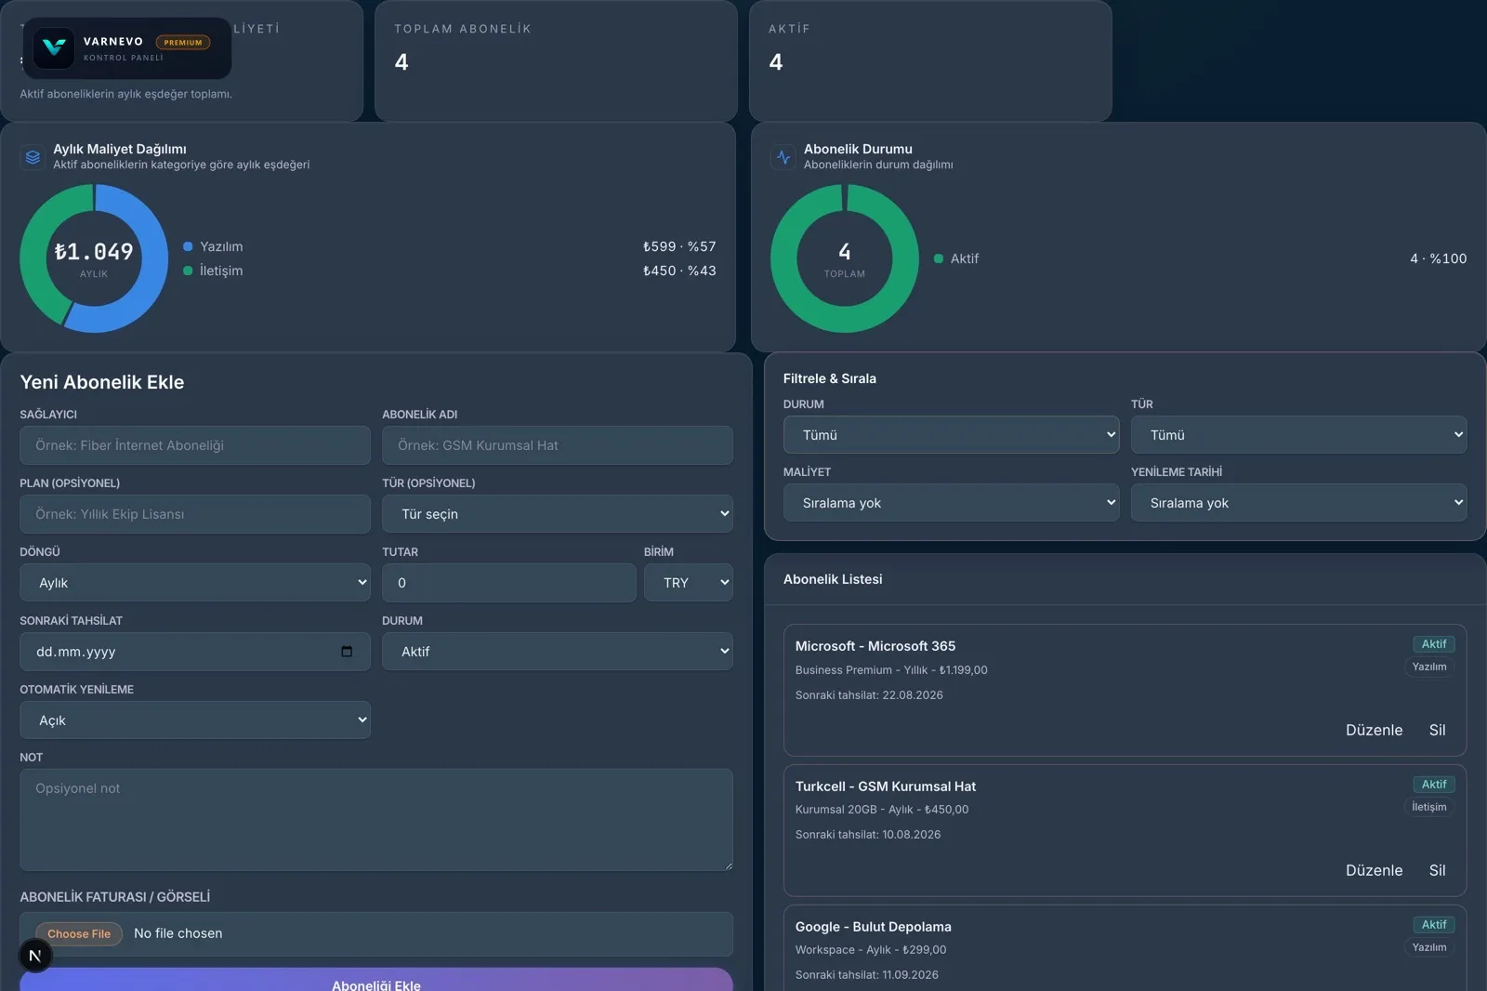The width and height of the screenshot is (1487, 991).
Task: Click "Sonraki tahsilat: 22.08.2026" text
Action: [869, 695]
